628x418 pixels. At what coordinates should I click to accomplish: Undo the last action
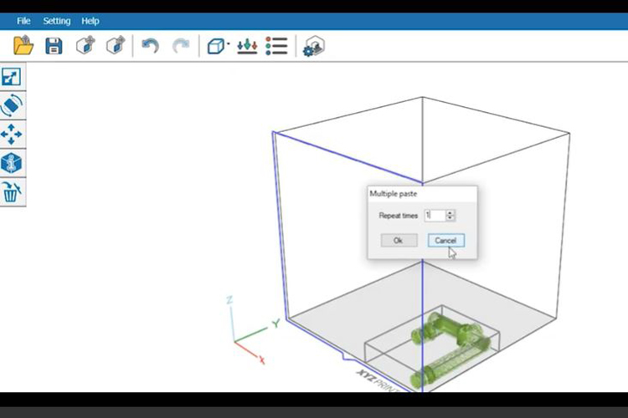(151, 46)
